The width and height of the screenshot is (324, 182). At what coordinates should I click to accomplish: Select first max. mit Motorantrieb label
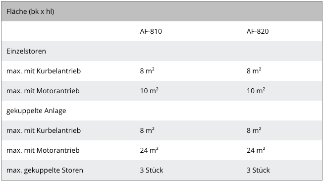[43, 91]
